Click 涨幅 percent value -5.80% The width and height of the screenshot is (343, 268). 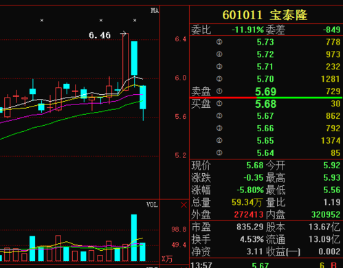point(250,190)
